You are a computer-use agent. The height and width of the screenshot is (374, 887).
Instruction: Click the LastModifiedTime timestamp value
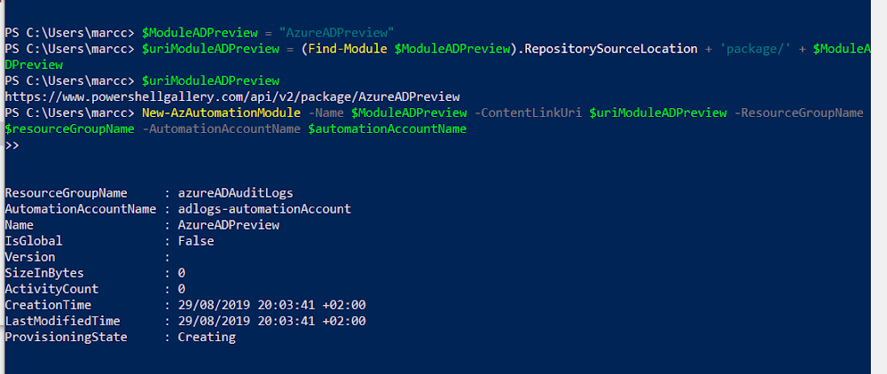(271, 321)
